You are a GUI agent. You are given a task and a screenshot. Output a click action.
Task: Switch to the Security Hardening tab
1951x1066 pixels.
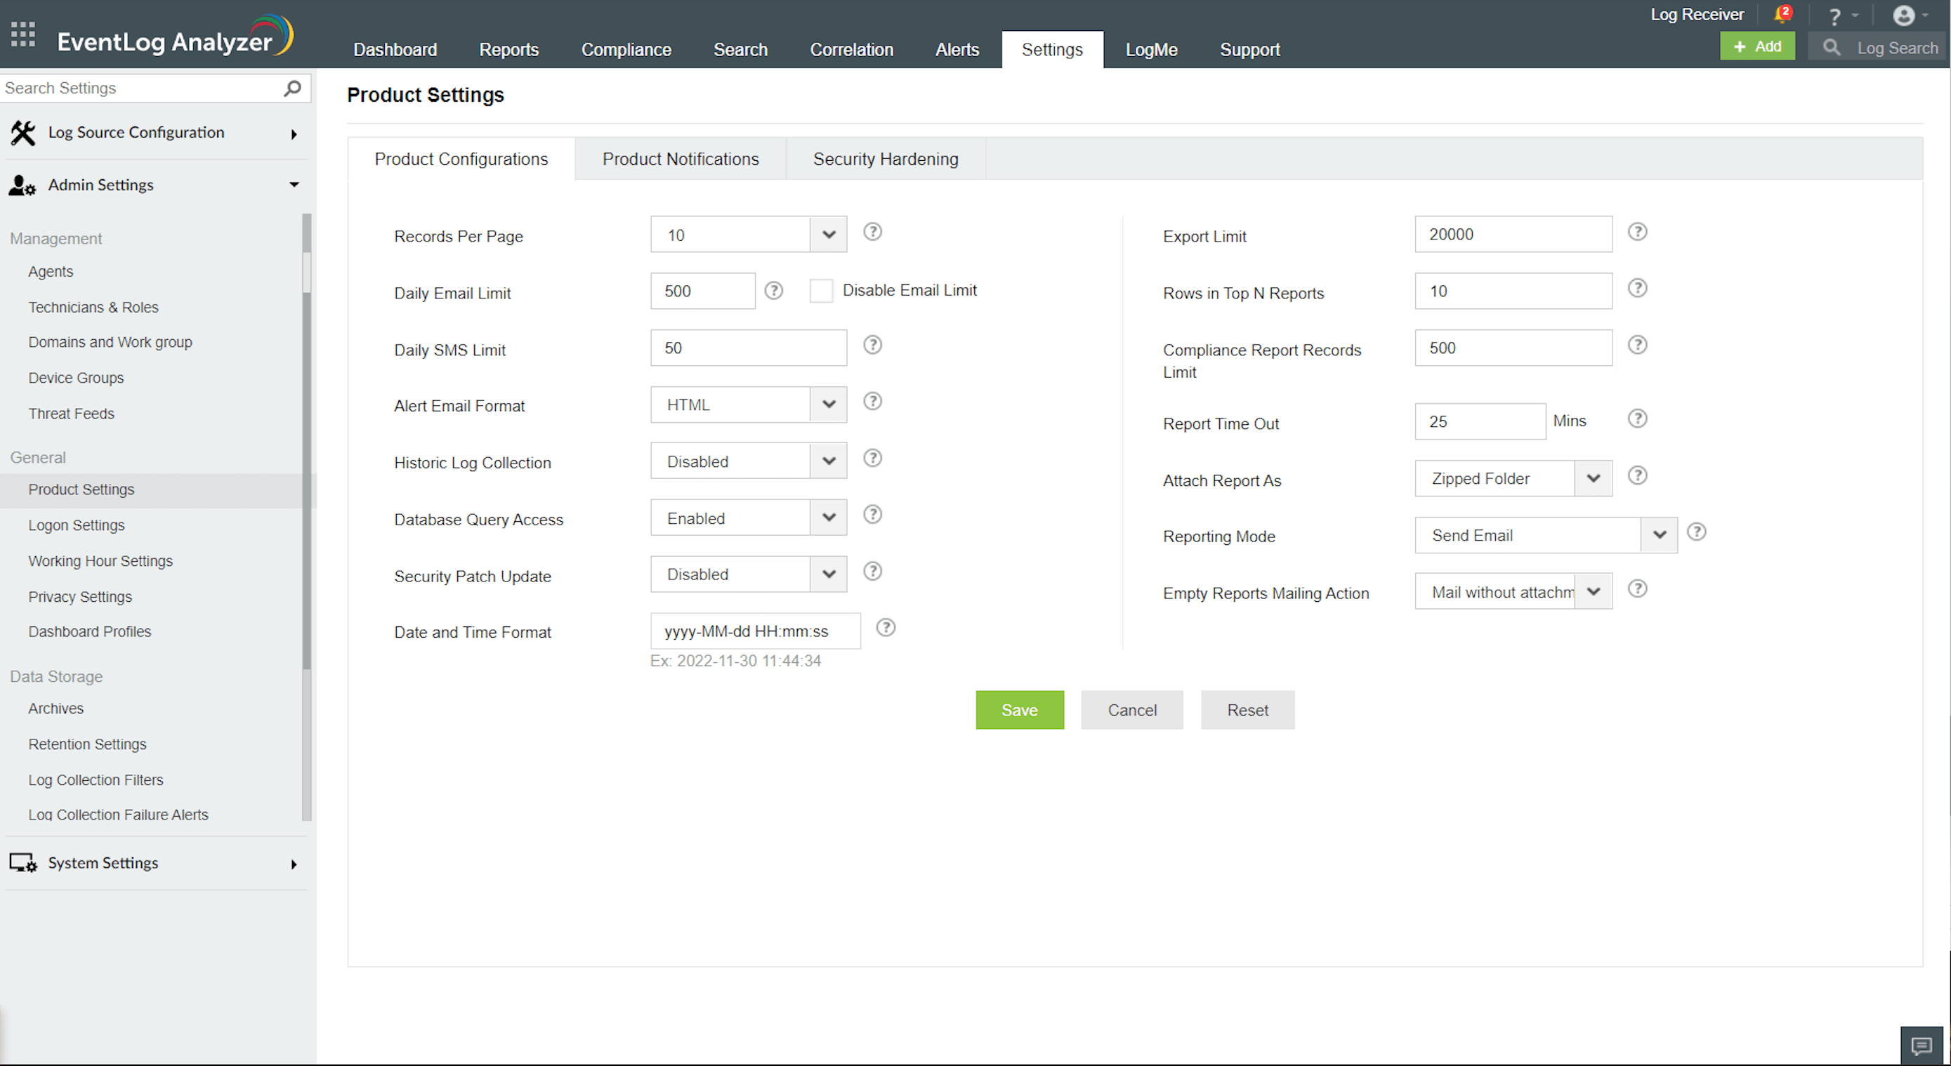click(x=886, y=159)
